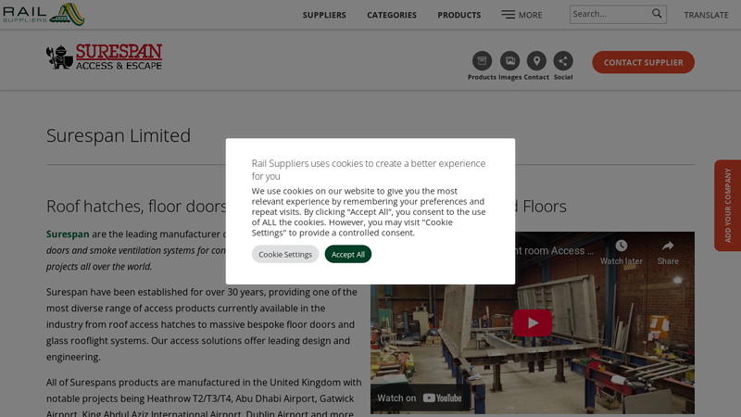Click the video Share arrow icon

click(x=668, y=246)
